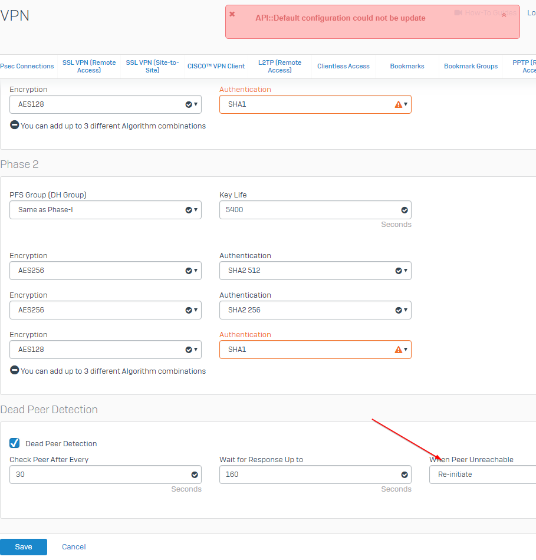The width and height of the screenshot is (536, 560).
Task: Click the Phase 1 SHA1 warning icon
Action: coord(398,104)
